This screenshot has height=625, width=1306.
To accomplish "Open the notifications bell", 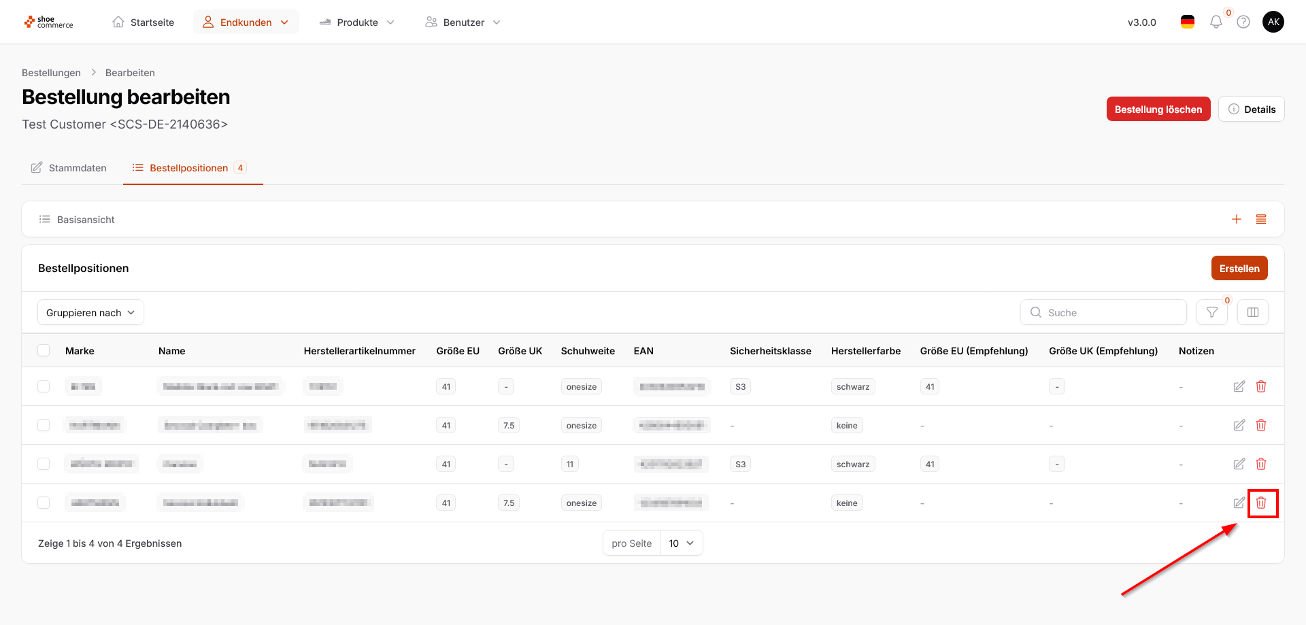I will (1216, 22).
